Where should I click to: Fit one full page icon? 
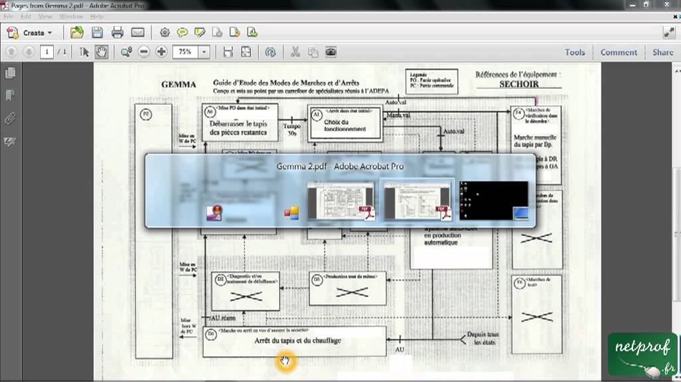(246, 52)
